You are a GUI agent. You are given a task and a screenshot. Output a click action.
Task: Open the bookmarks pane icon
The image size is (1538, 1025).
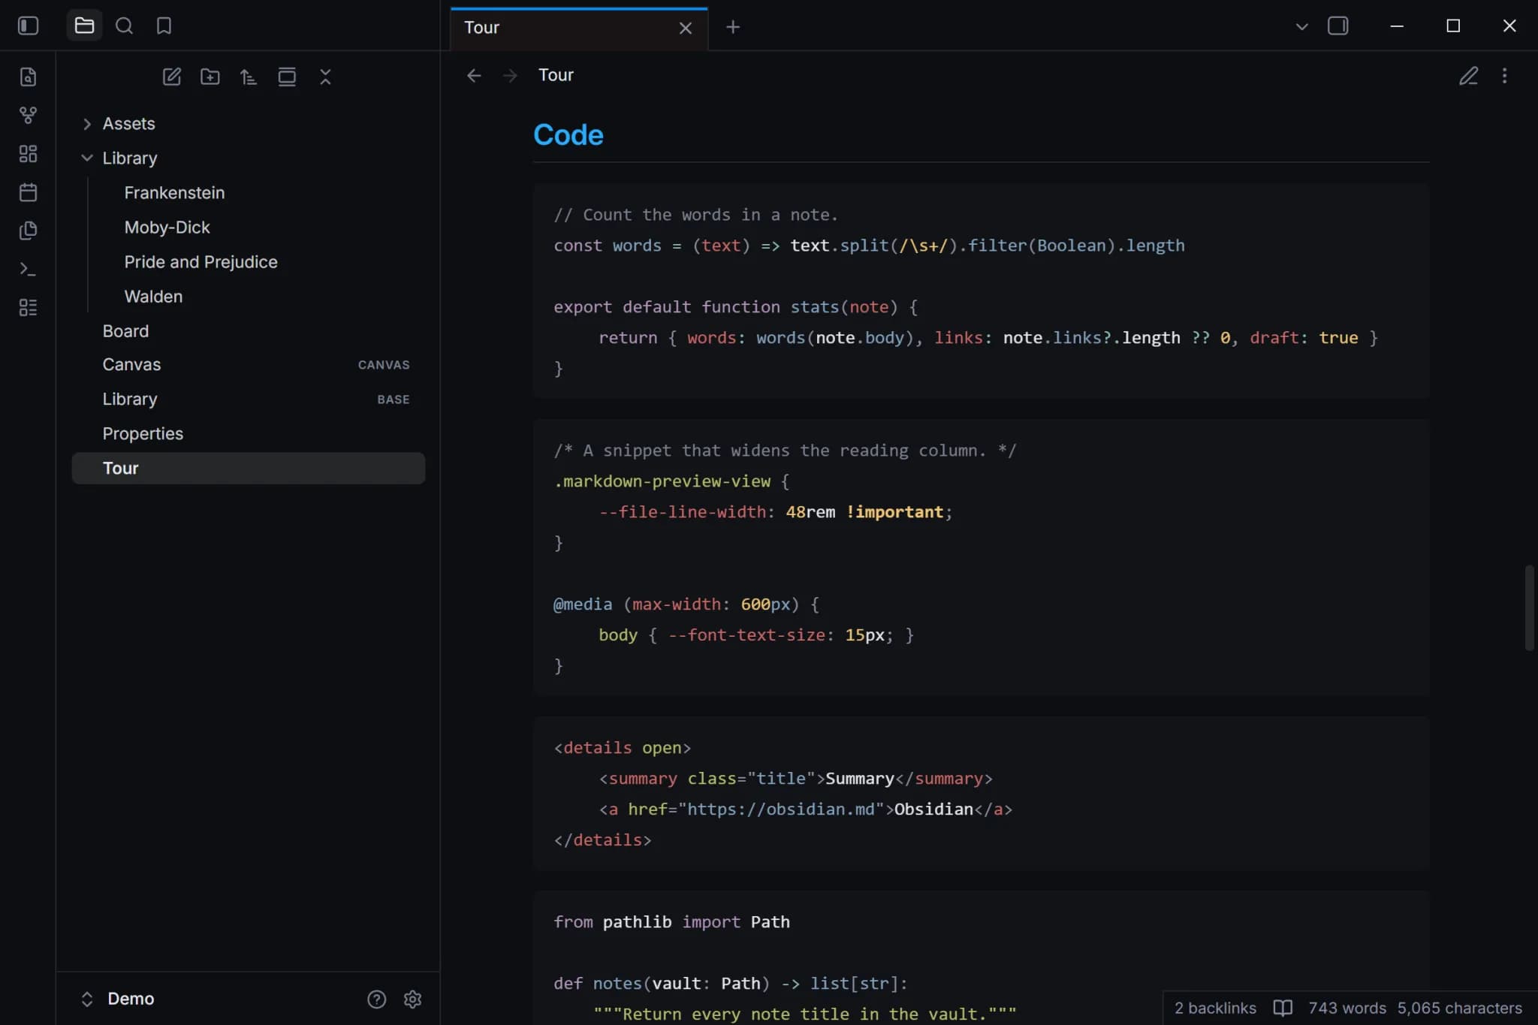(164, 26)
